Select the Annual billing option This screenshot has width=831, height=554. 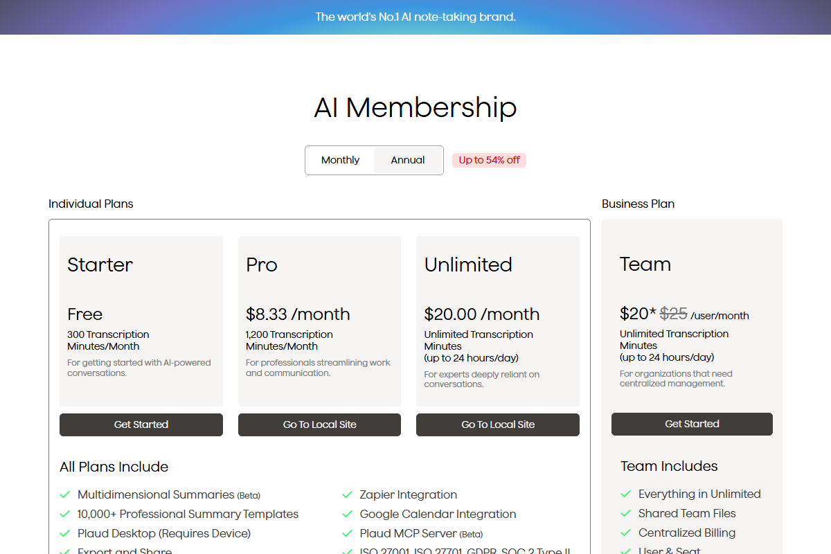point(408,160)
